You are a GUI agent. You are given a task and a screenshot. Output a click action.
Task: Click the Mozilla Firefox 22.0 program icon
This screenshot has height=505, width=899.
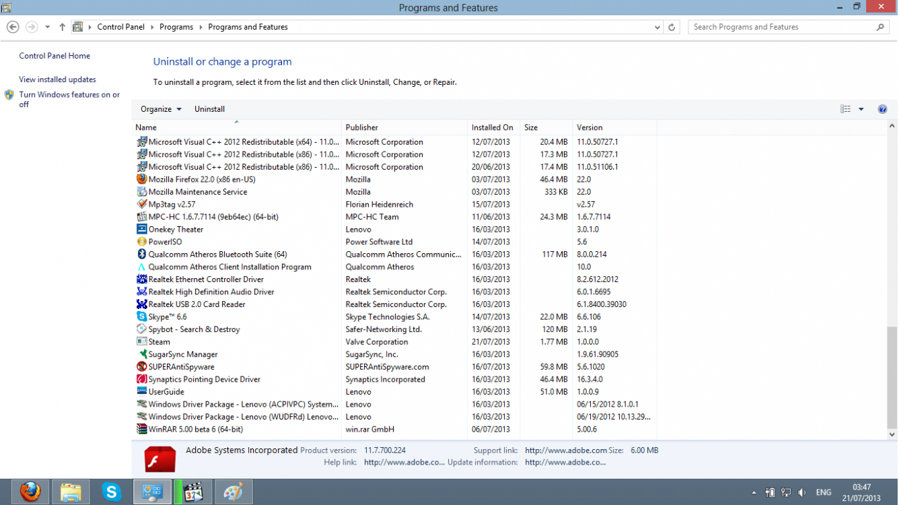tap(141, 179)
